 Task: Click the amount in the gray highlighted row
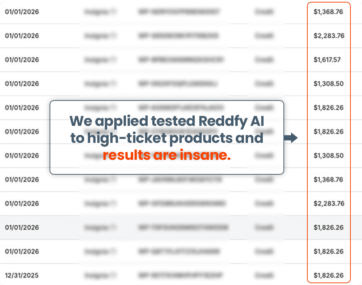[328, 227]
